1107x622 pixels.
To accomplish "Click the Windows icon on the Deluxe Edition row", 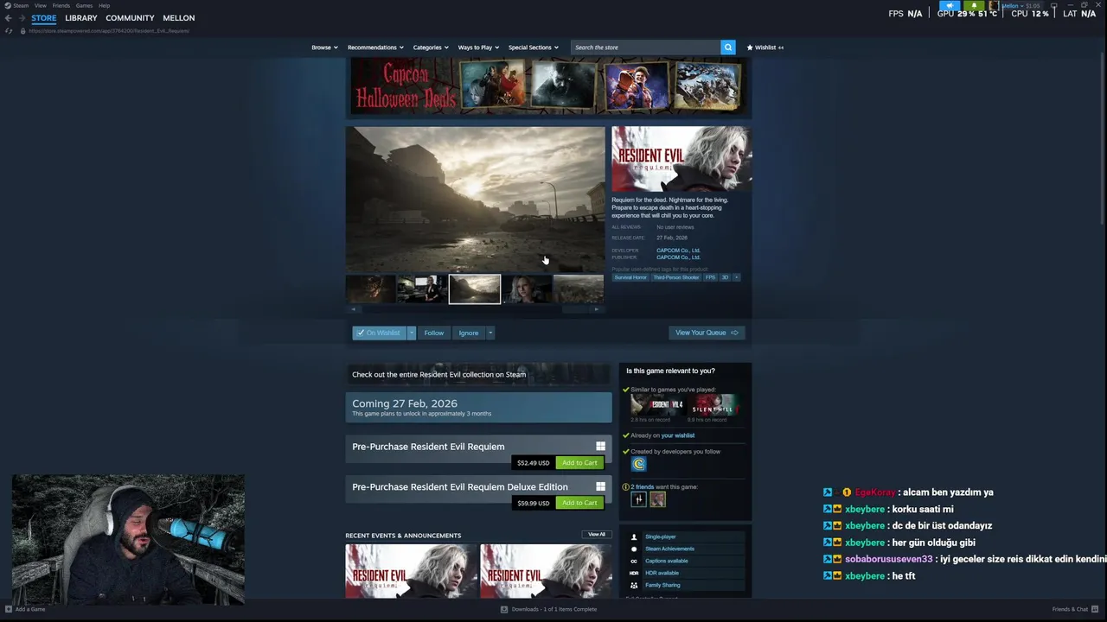I will (x=600, y=486).
